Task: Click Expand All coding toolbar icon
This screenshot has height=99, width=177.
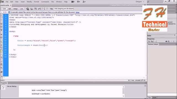Action: point(1,30)
